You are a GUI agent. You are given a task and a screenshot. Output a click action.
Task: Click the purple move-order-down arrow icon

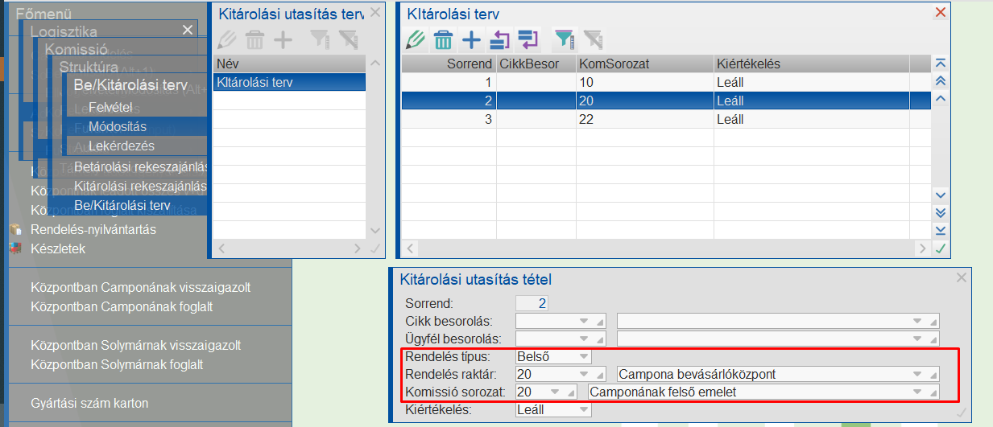528,39
